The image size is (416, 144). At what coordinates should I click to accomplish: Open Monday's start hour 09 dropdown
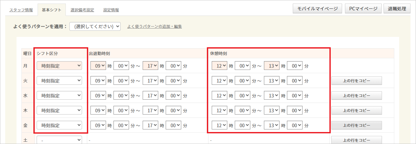click(98, 66)
